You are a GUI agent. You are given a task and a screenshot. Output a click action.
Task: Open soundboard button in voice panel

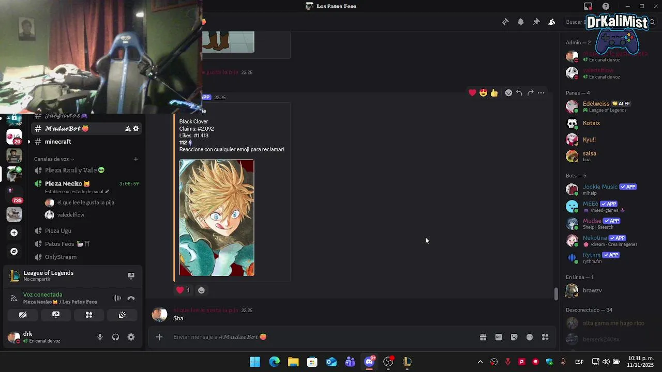pos(122,315)
